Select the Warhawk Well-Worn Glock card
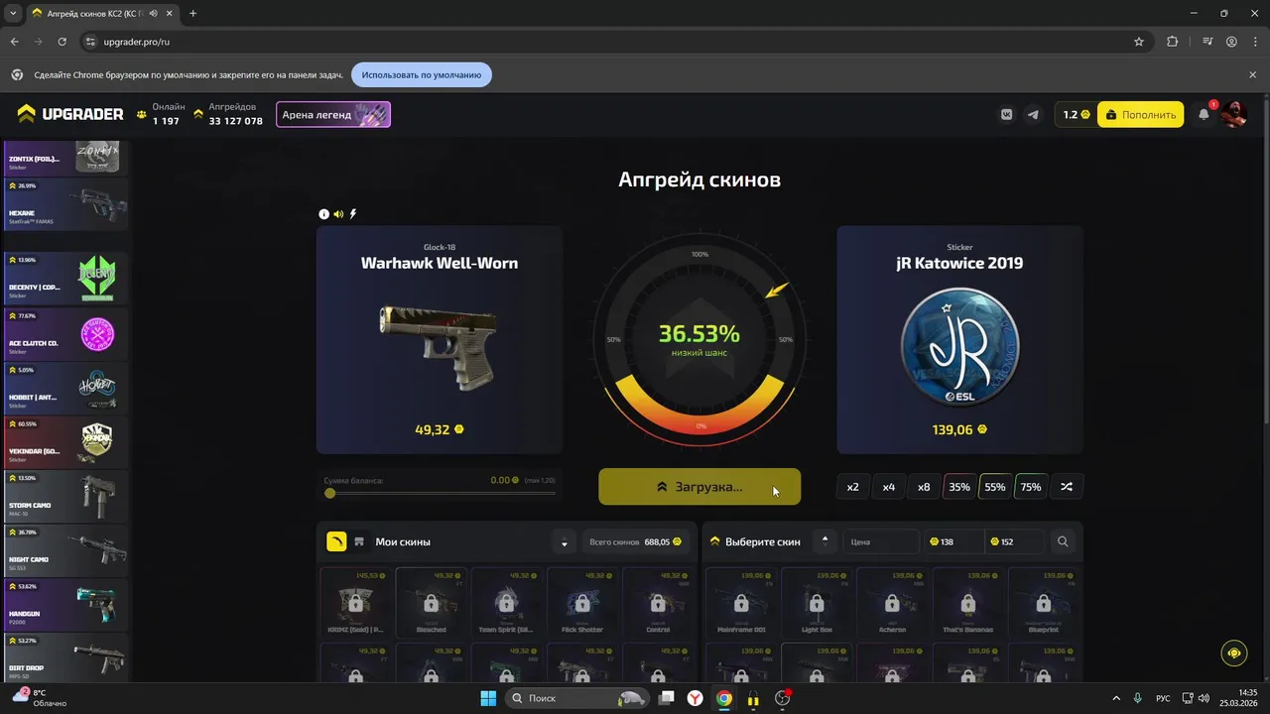 440,339
